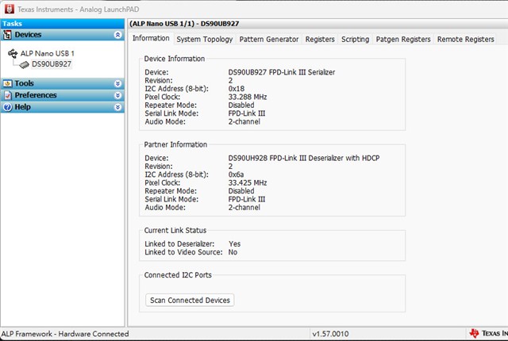The width and height of the screenshot is (508, 341).
Task: Click the Current Link Status group label
Action: coord(175,230)
